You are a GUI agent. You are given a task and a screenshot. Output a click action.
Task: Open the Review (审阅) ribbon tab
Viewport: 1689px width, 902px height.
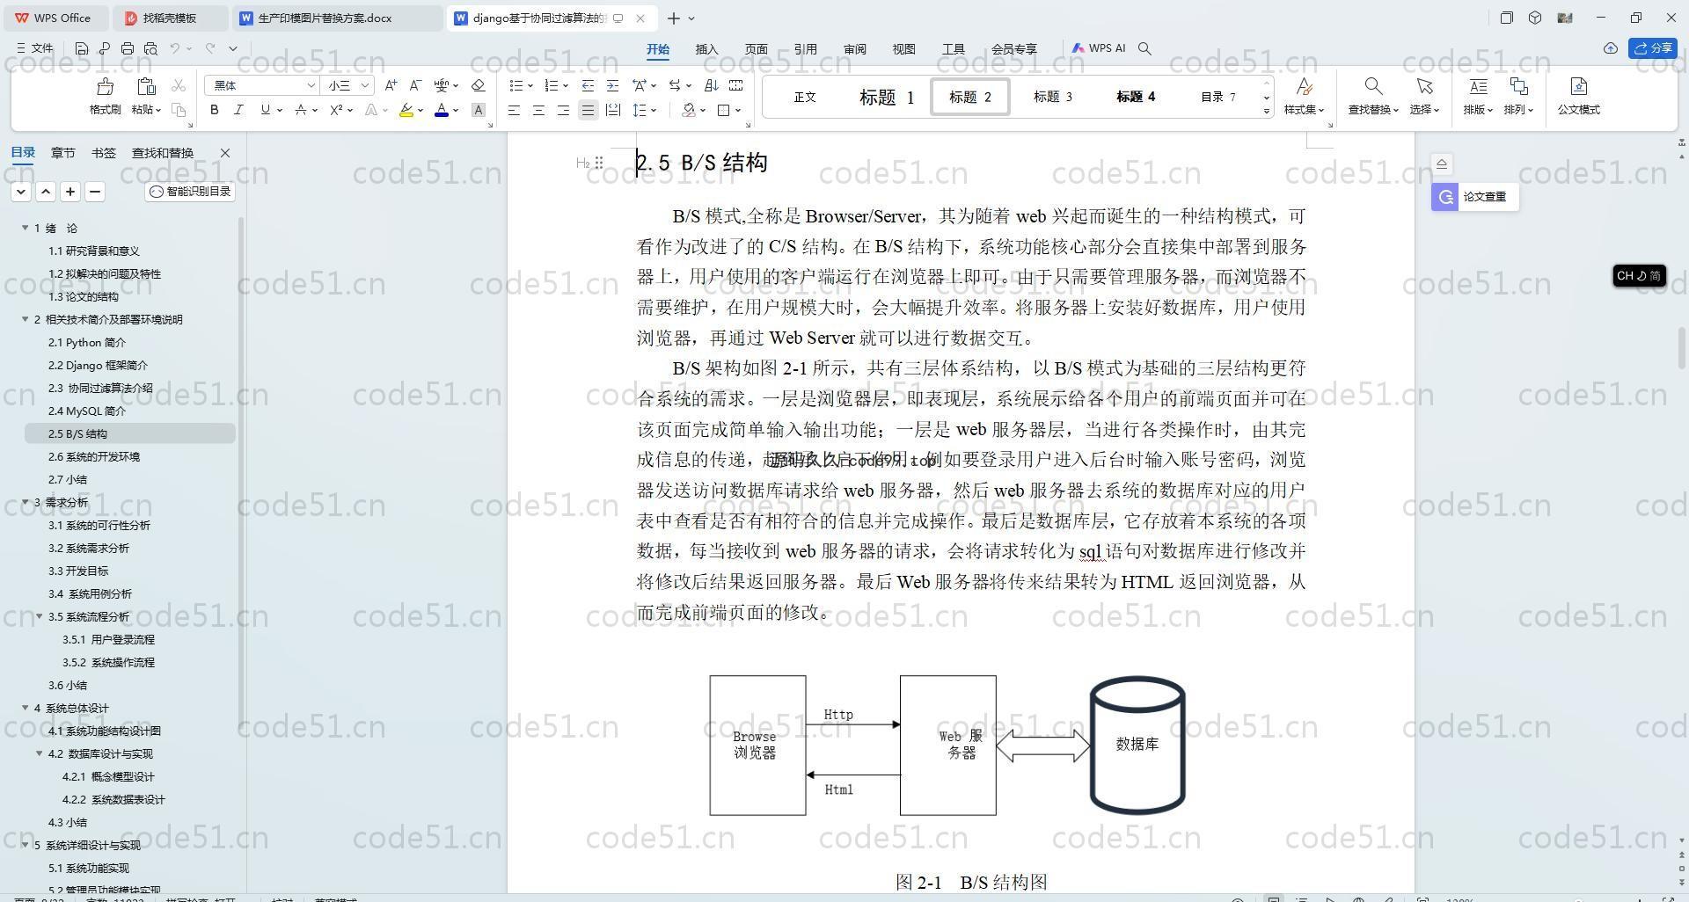(x=854, y=49)
